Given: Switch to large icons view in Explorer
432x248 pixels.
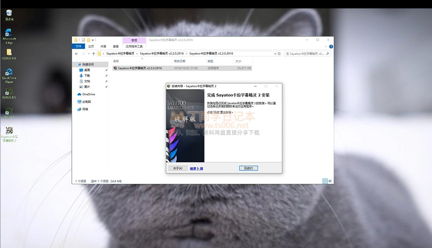Looking at the screenshot, I should [x=329, y=181].
